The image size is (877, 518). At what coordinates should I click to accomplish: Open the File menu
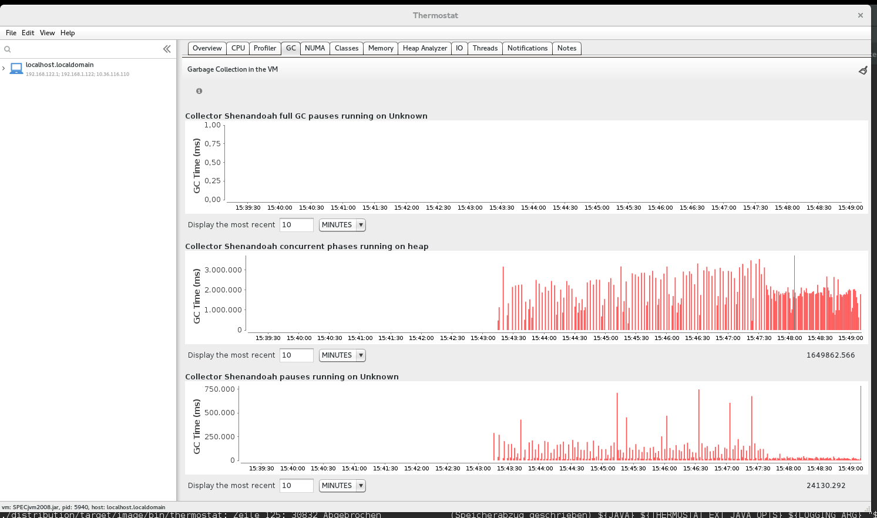pos(11,33)
